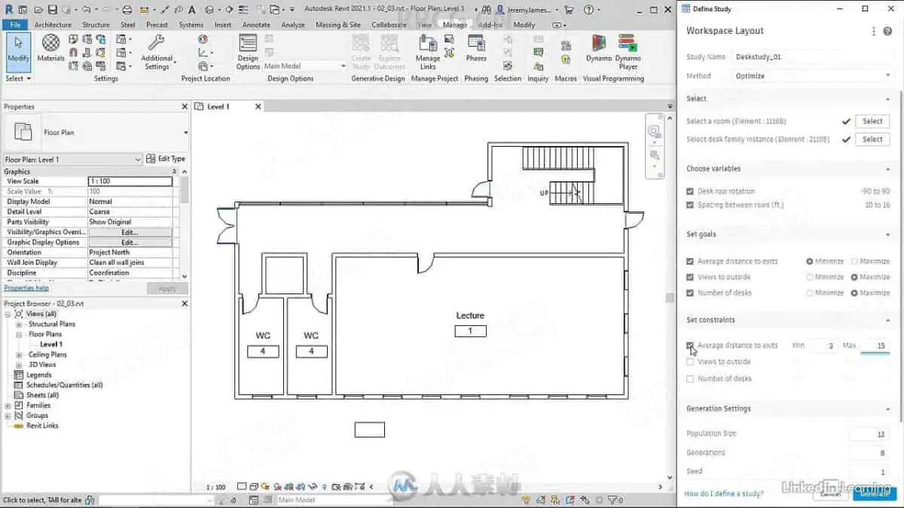This screenshot has width=904, height=508.
Task: Switch to the Analyze ribbon tab
Action: pos(292,25)
